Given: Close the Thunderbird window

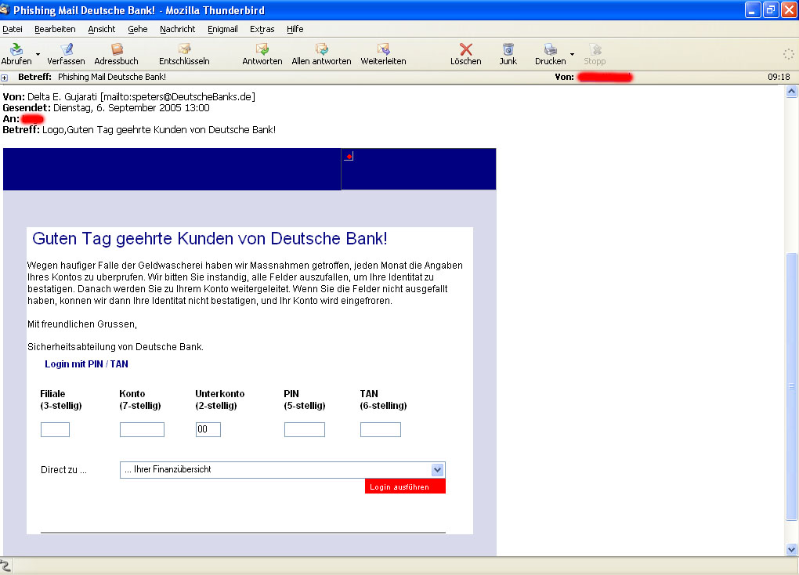Looking at the screenshot, I should [789, 9].
